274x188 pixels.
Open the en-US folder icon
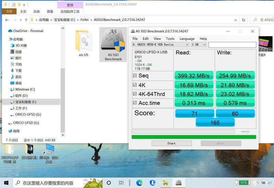click(84, 44)
